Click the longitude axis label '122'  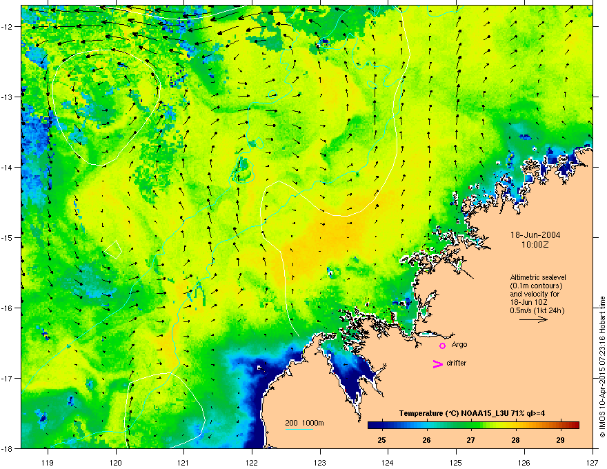pyautogui.click(x=252, y=462)
